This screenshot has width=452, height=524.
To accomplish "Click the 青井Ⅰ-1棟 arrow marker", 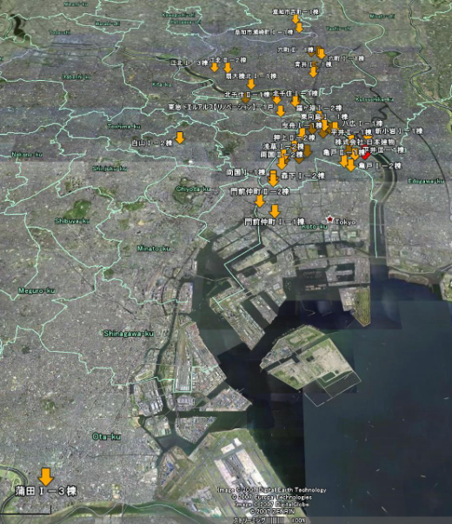I will [x=313, y=72].
